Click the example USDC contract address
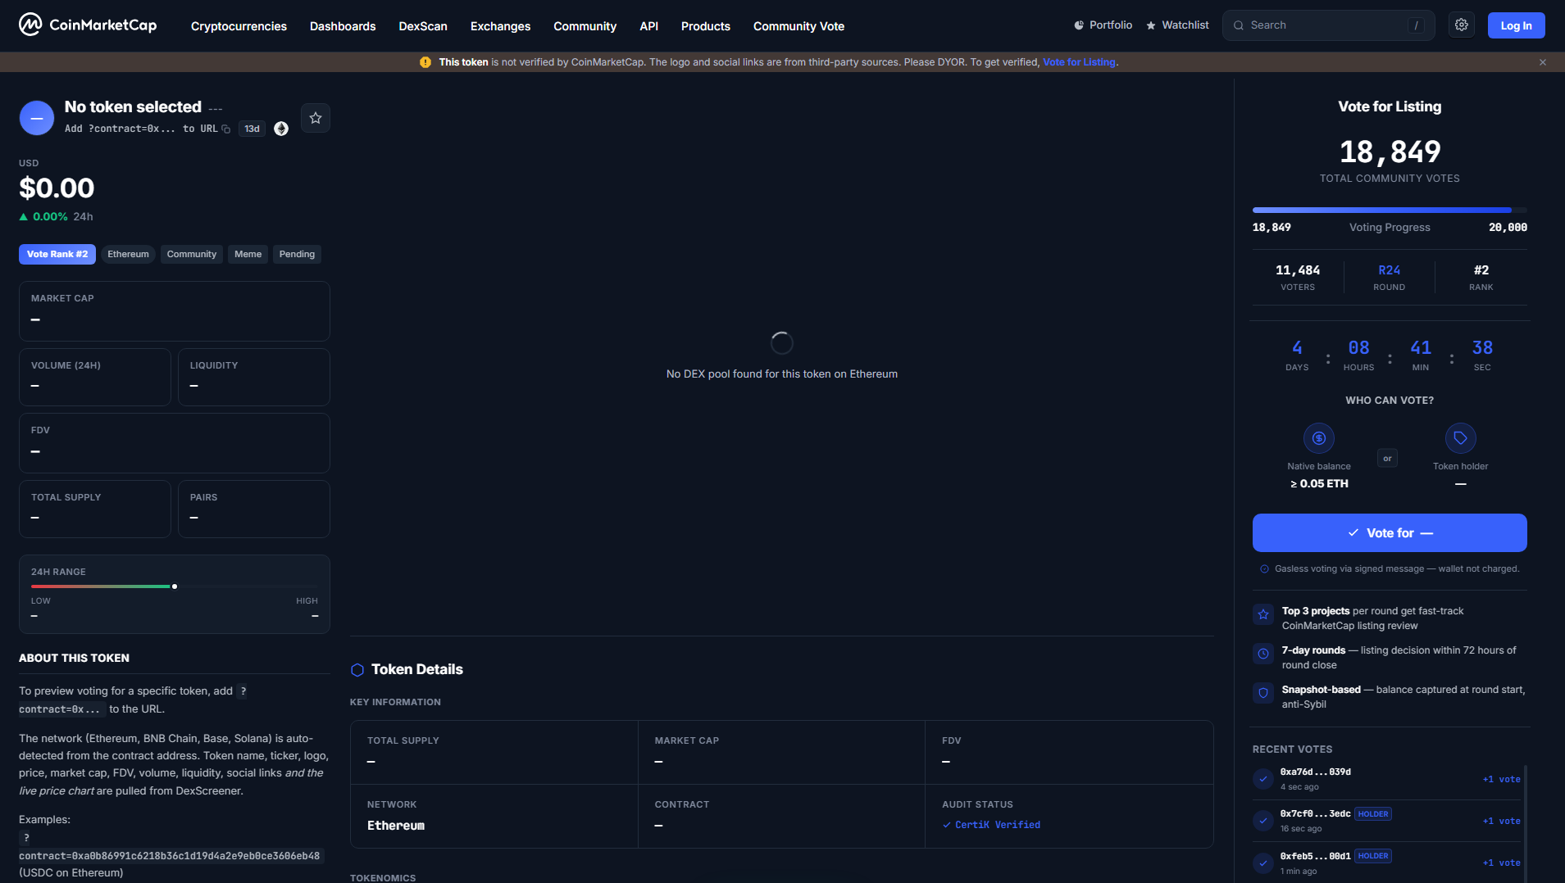 pyautogui.click(x=170, y=856)
